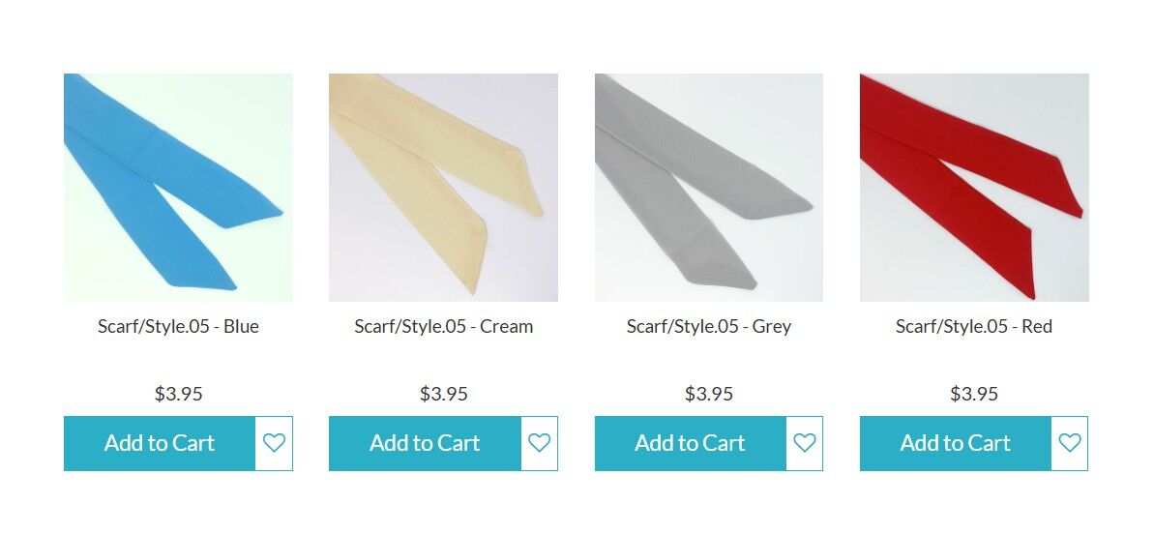Click the $3.95 price under Cream scarf
The height and width of the screenshot is (534, 1154).
443,394
